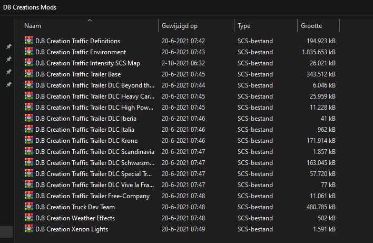This screenshot has height=243, width=373.
Task: Select Traffic Trailer DLC Iberia file
Action: (x=85, y=119)
